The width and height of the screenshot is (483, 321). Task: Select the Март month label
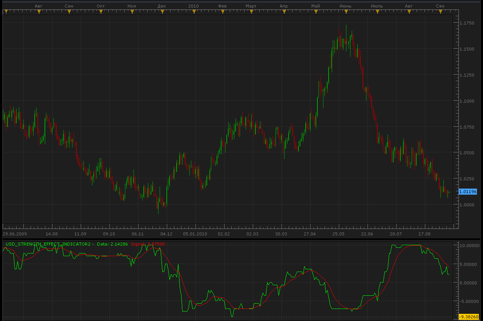(251, 6)
